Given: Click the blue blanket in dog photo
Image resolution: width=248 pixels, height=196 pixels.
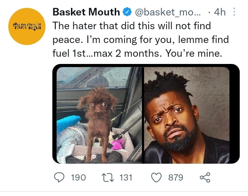Looking at the screenshot, I should tap(68, 122).
